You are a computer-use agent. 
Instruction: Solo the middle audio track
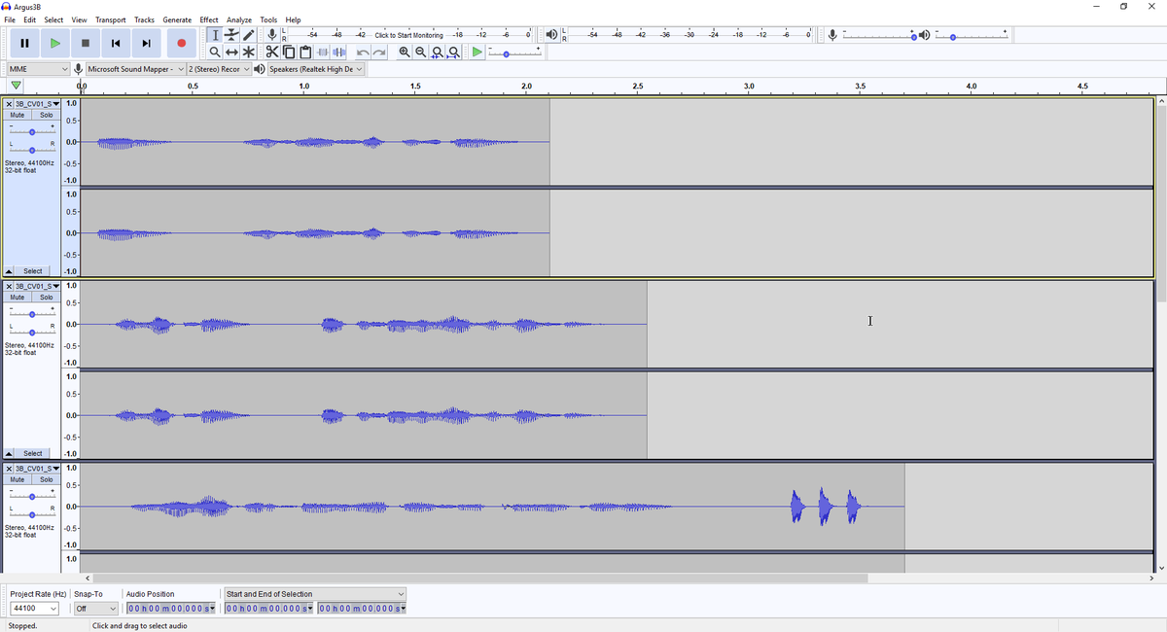(46, 298)
